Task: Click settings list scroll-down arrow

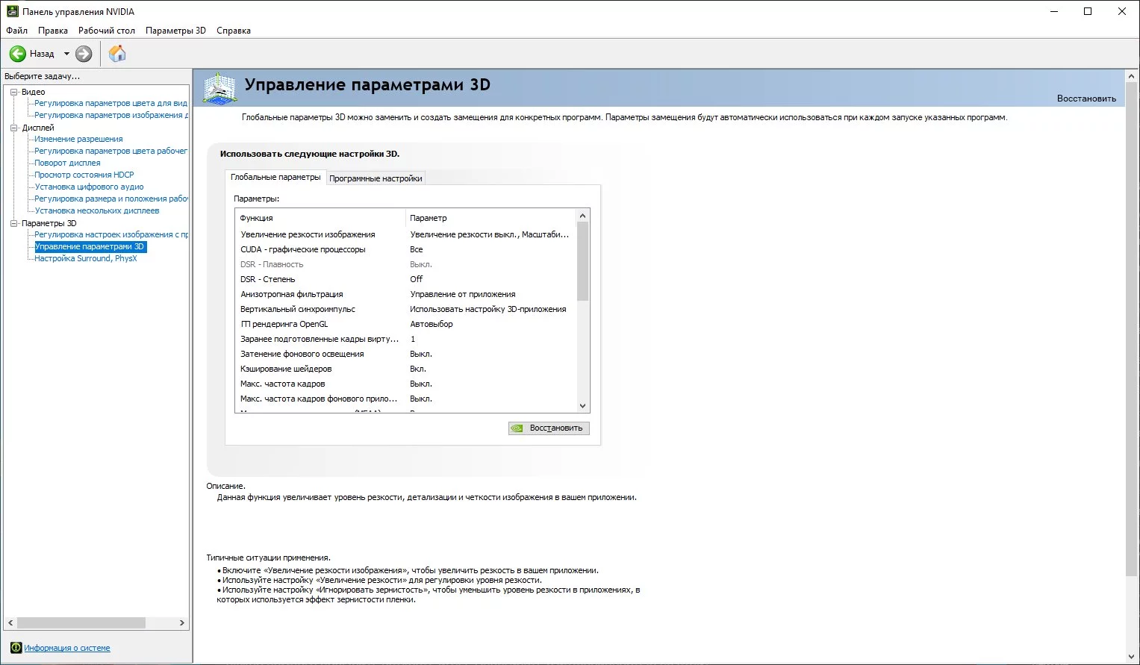Action: pos(583,406)
